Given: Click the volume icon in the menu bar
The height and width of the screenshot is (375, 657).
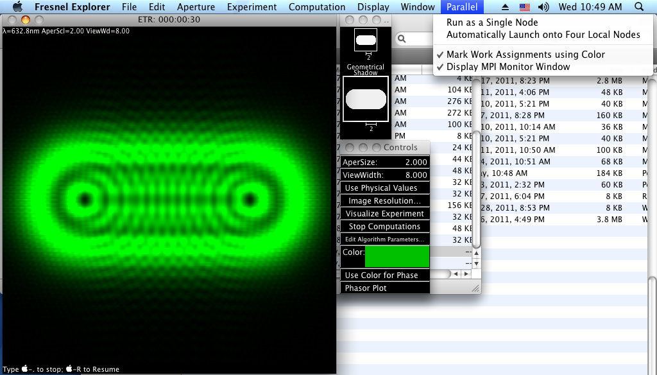Looking at the screenshot, I should coord(543,7).
